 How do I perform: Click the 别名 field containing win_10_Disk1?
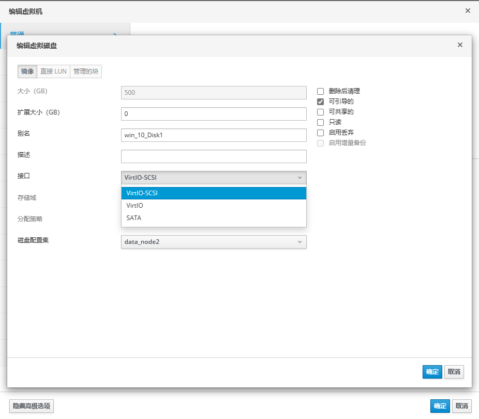coord(214,135)
